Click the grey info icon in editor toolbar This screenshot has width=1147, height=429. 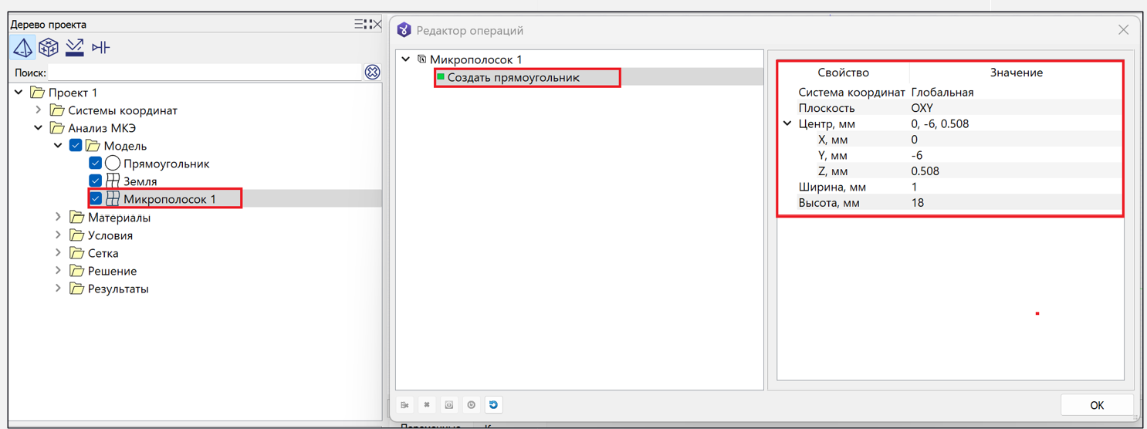pos(448,405)
